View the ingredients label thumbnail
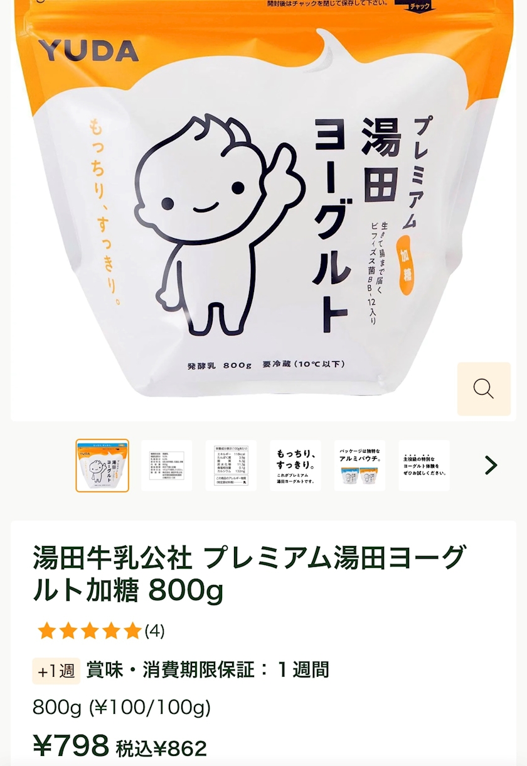 coord(167,466)
